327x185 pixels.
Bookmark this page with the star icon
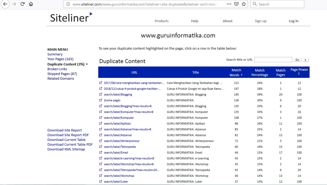(x=244, y=4)
